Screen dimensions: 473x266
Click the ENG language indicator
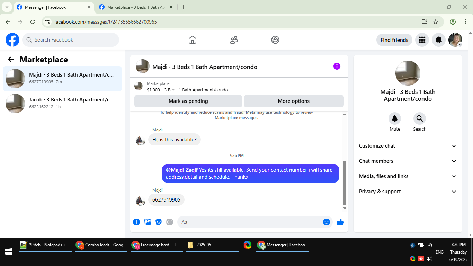click(x=439, y=252)
